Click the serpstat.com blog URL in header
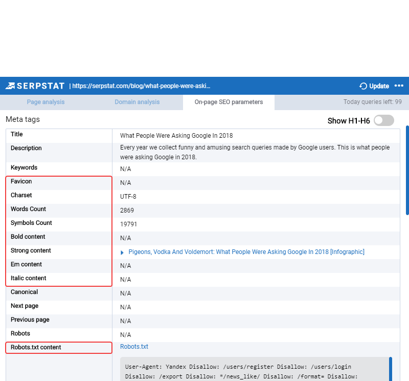The width and height of the screenshot is (409, 381). pos(141,86)
